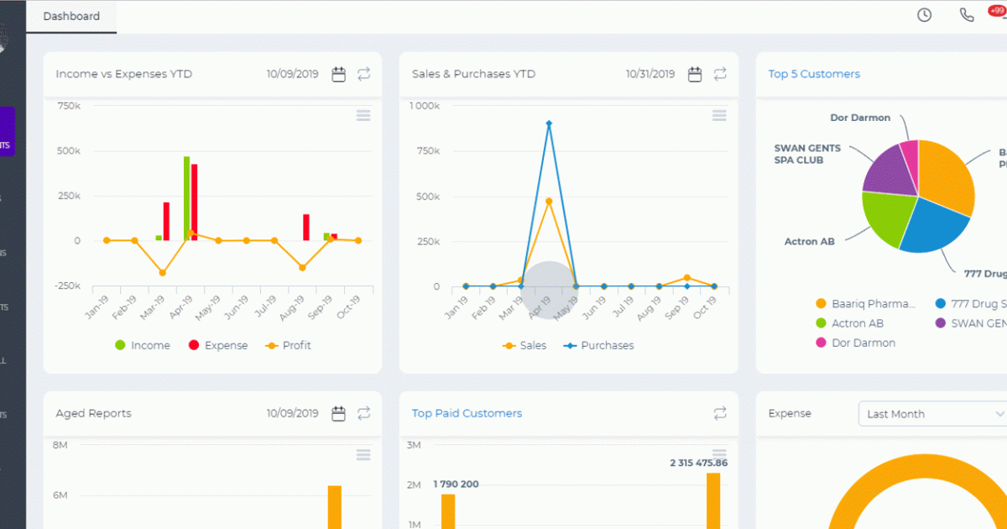Viewport: 1007px width, 529px height.
Task: Open Aged Reports chart hamburger menu
Action: (363, 455)
